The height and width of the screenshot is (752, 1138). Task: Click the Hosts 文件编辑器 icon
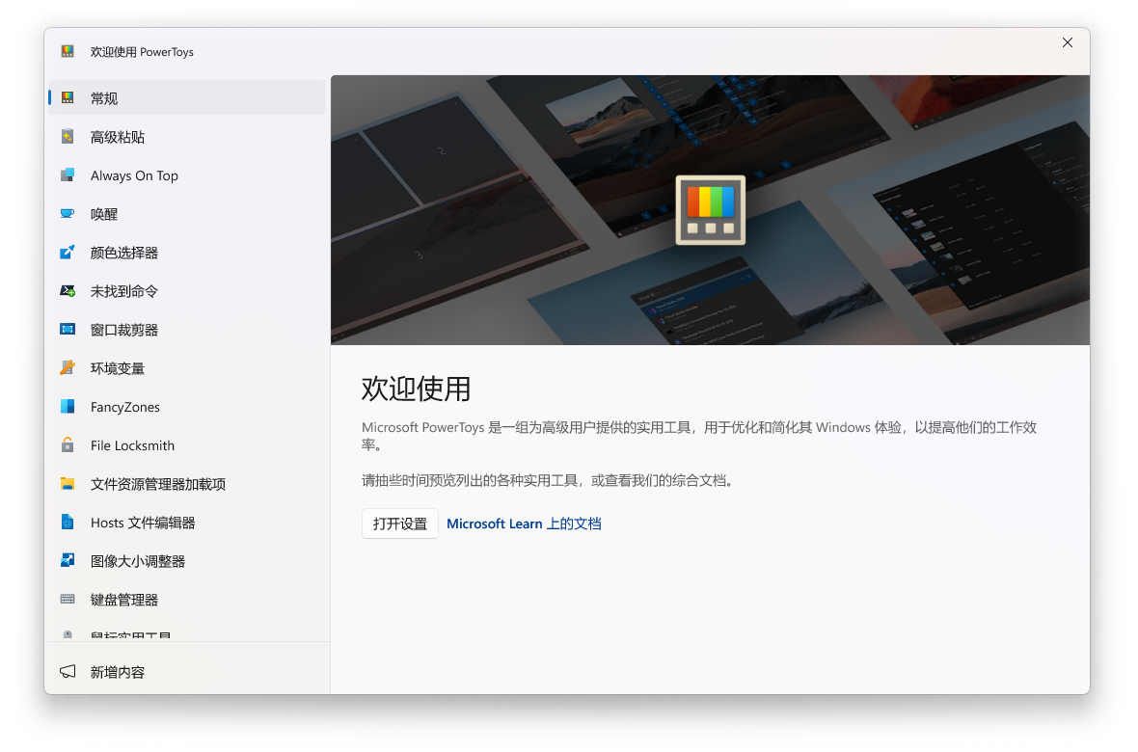tap(68, 522)
